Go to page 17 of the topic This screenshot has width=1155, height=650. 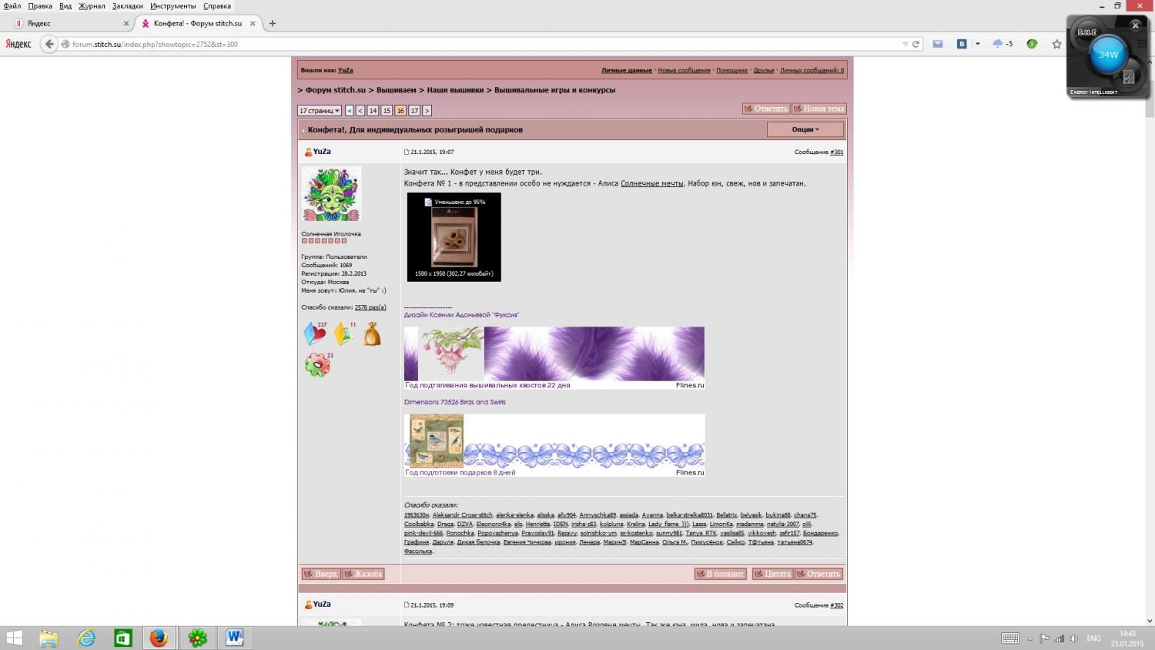(x=414, y=111)
